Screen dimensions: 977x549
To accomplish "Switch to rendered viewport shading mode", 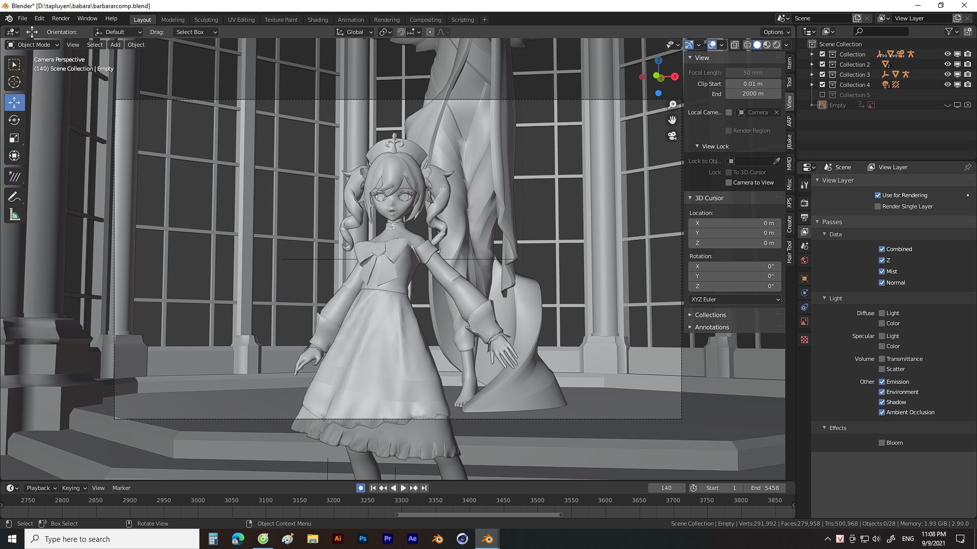I will pos(777,45).
